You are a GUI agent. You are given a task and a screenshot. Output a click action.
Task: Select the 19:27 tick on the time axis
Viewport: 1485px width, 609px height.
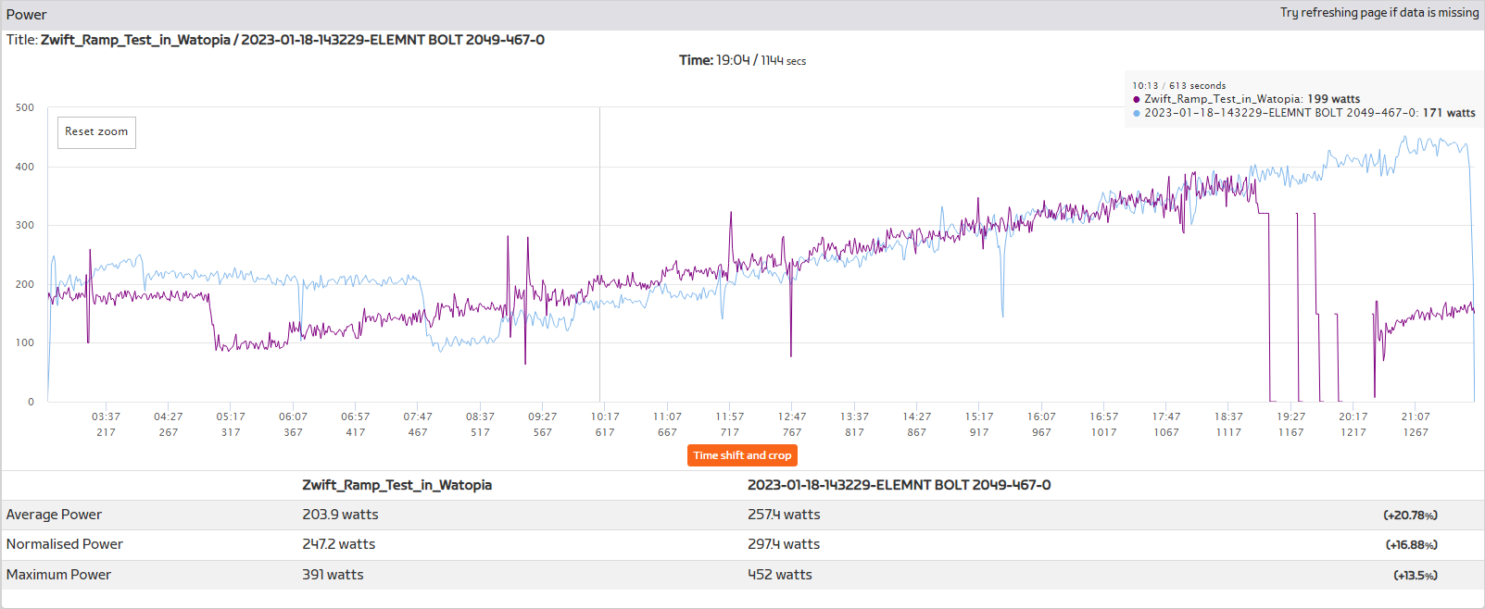point(1290,416)
